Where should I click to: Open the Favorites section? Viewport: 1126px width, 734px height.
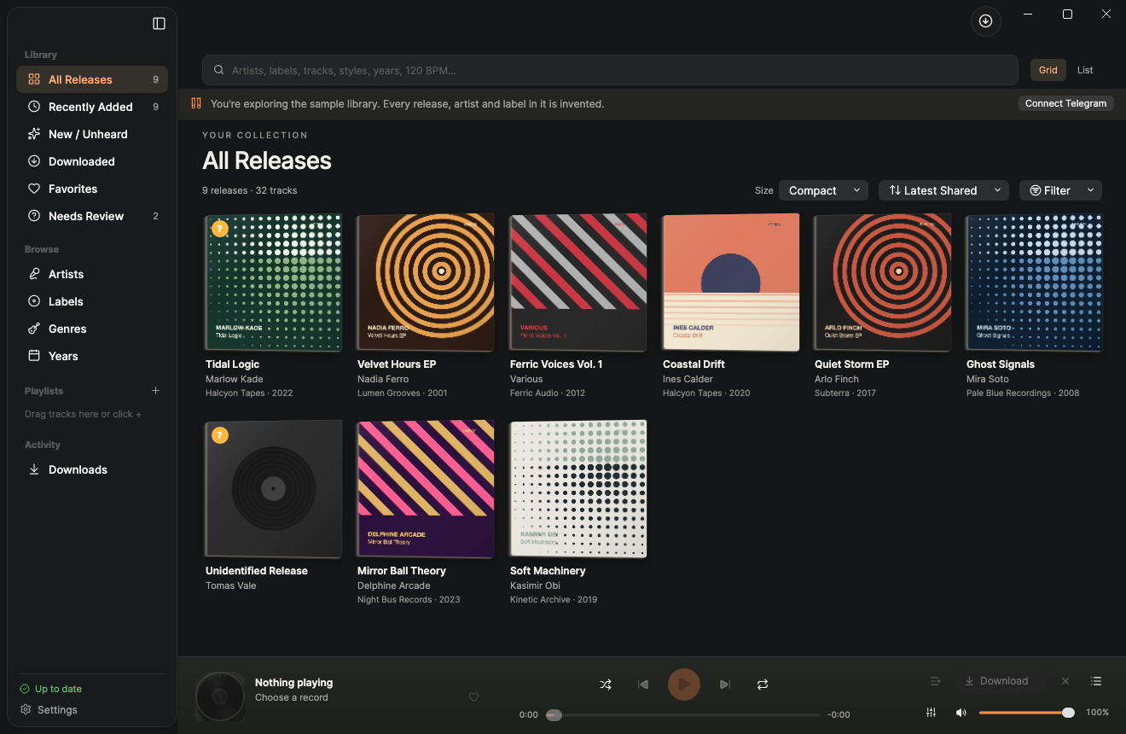[x=92, y=189]
